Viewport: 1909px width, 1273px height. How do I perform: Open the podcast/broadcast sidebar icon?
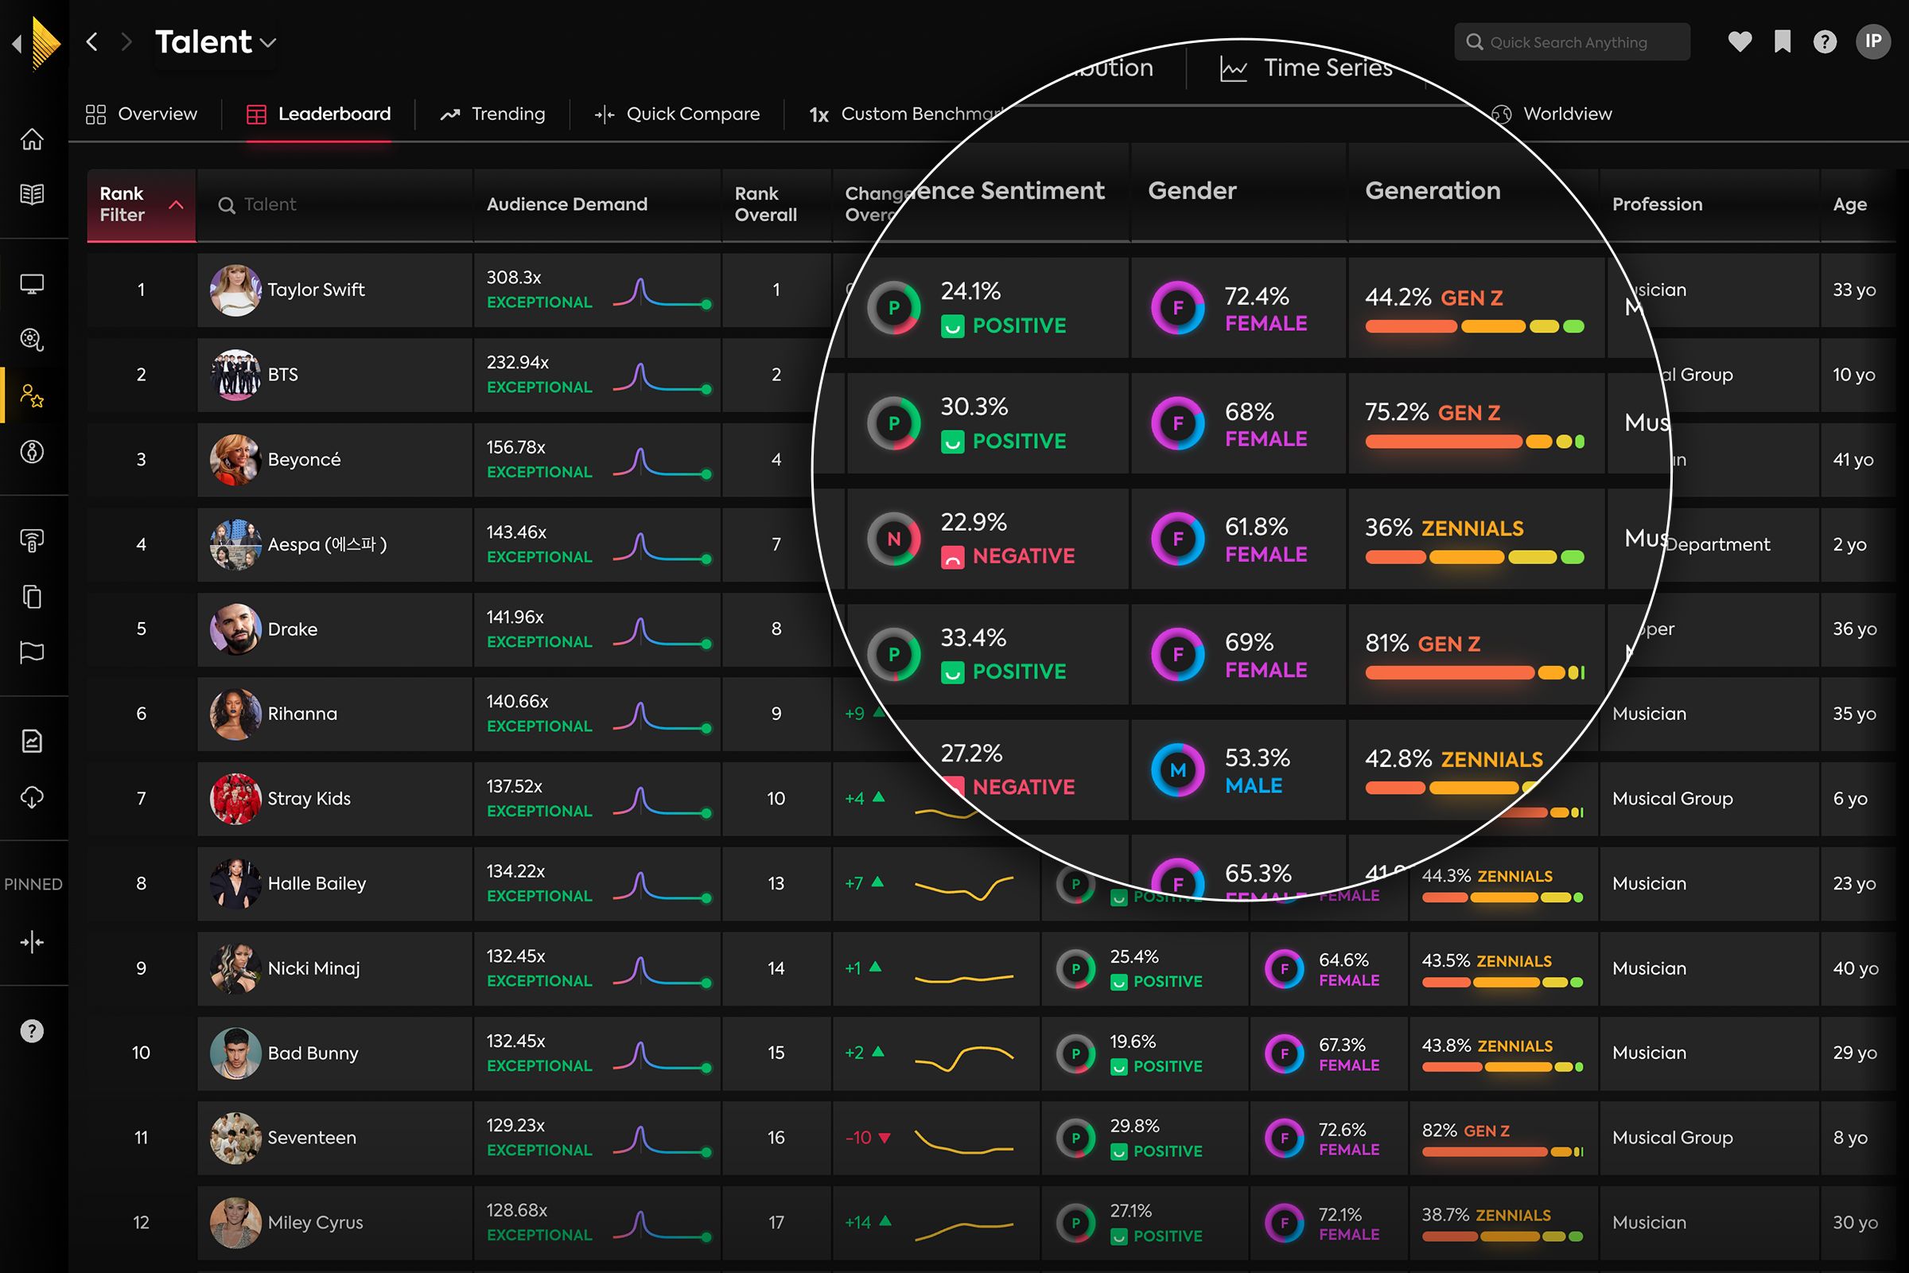(32, 541)
